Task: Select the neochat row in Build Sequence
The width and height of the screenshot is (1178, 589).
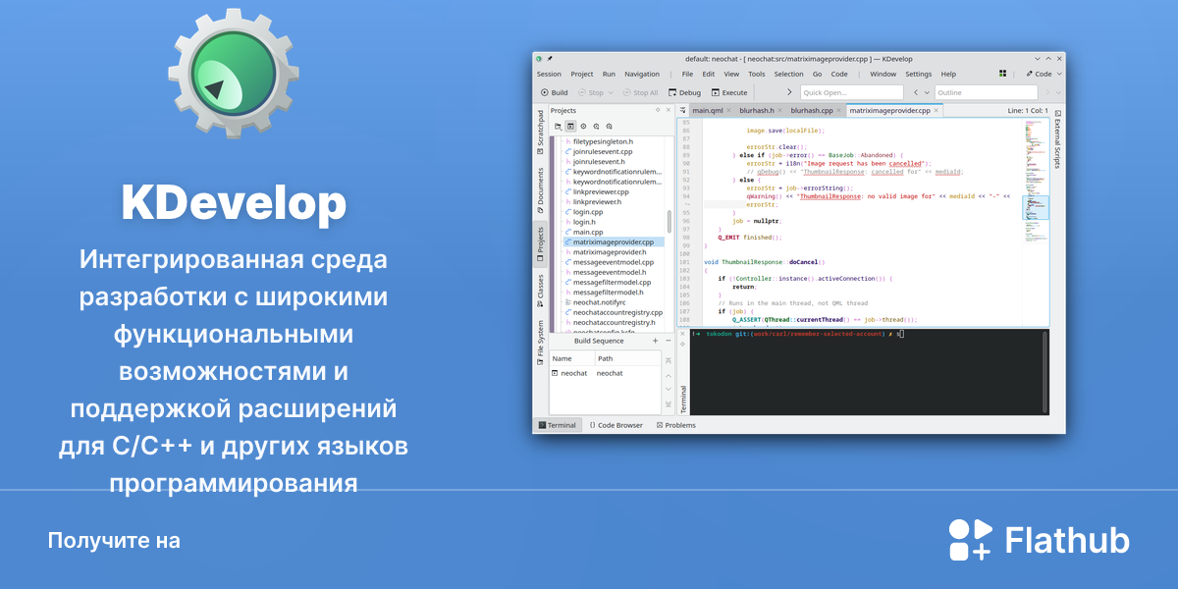Action: (x=605, y=374)
